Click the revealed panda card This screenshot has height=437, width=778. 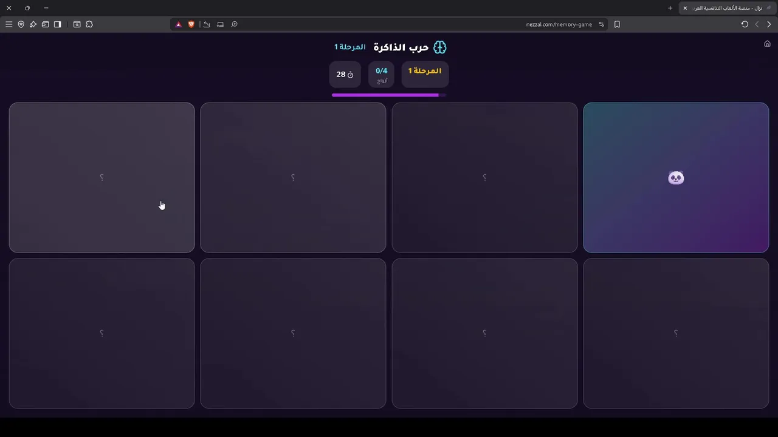pos(676,177)
